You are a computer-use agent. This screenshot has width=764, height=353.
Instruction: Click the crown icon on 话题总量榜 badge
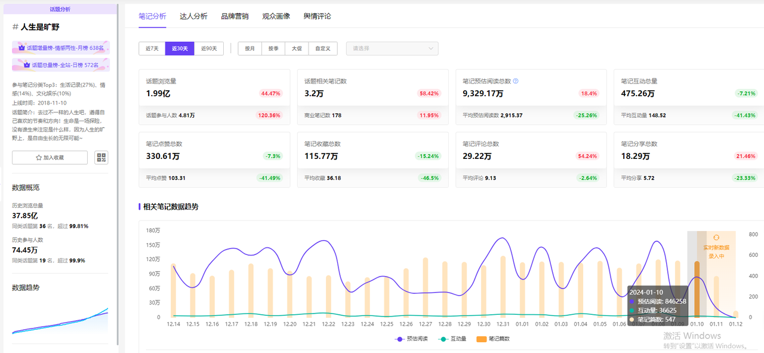click(x=21, y=65)
